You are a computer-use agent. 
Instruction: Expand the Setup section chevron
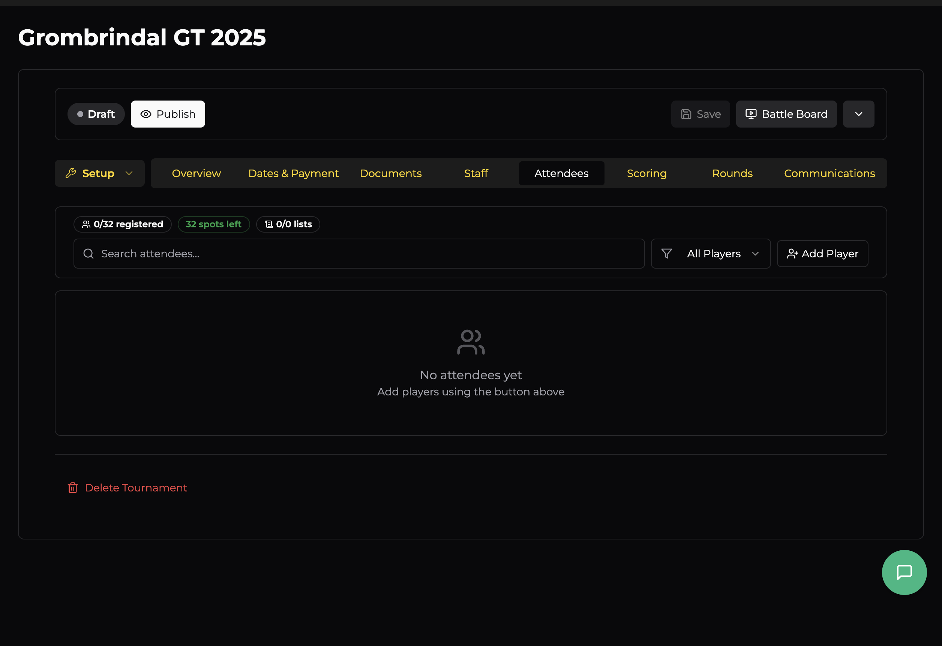point(129,173)
